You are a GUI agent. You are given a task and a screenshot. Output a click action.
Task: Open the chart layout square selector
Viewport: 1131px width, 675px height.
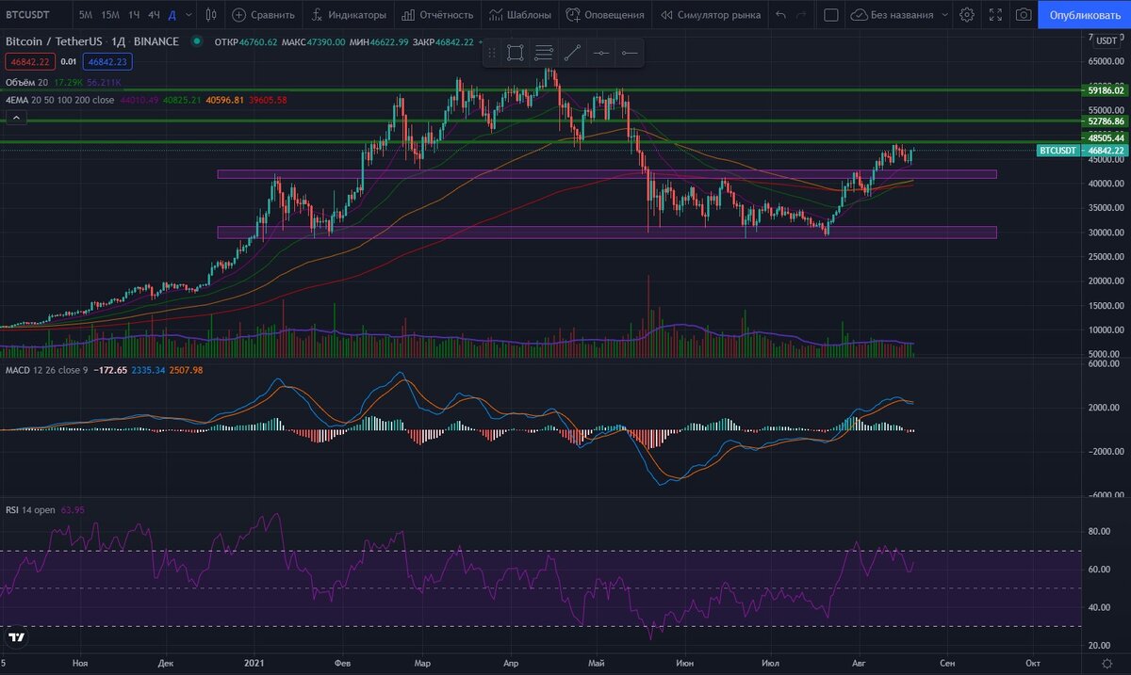[830, 15]
